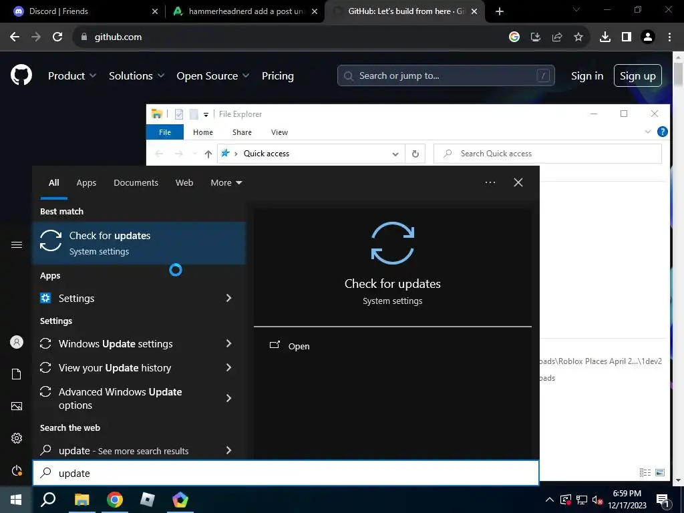Image resolution: width=684 pixels, height=513 pixels.
Task: Click GitHub Search or jump to field
Action: (x=446, y=76)
